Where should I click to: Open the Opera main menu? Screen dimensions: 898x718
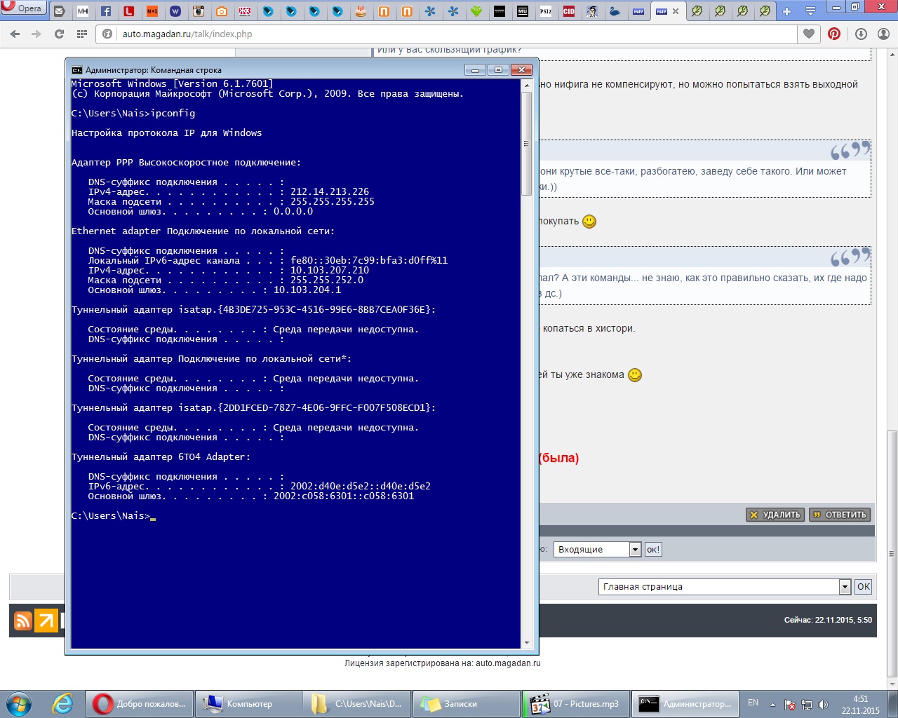pyautogui.click(x=23, y=8)
